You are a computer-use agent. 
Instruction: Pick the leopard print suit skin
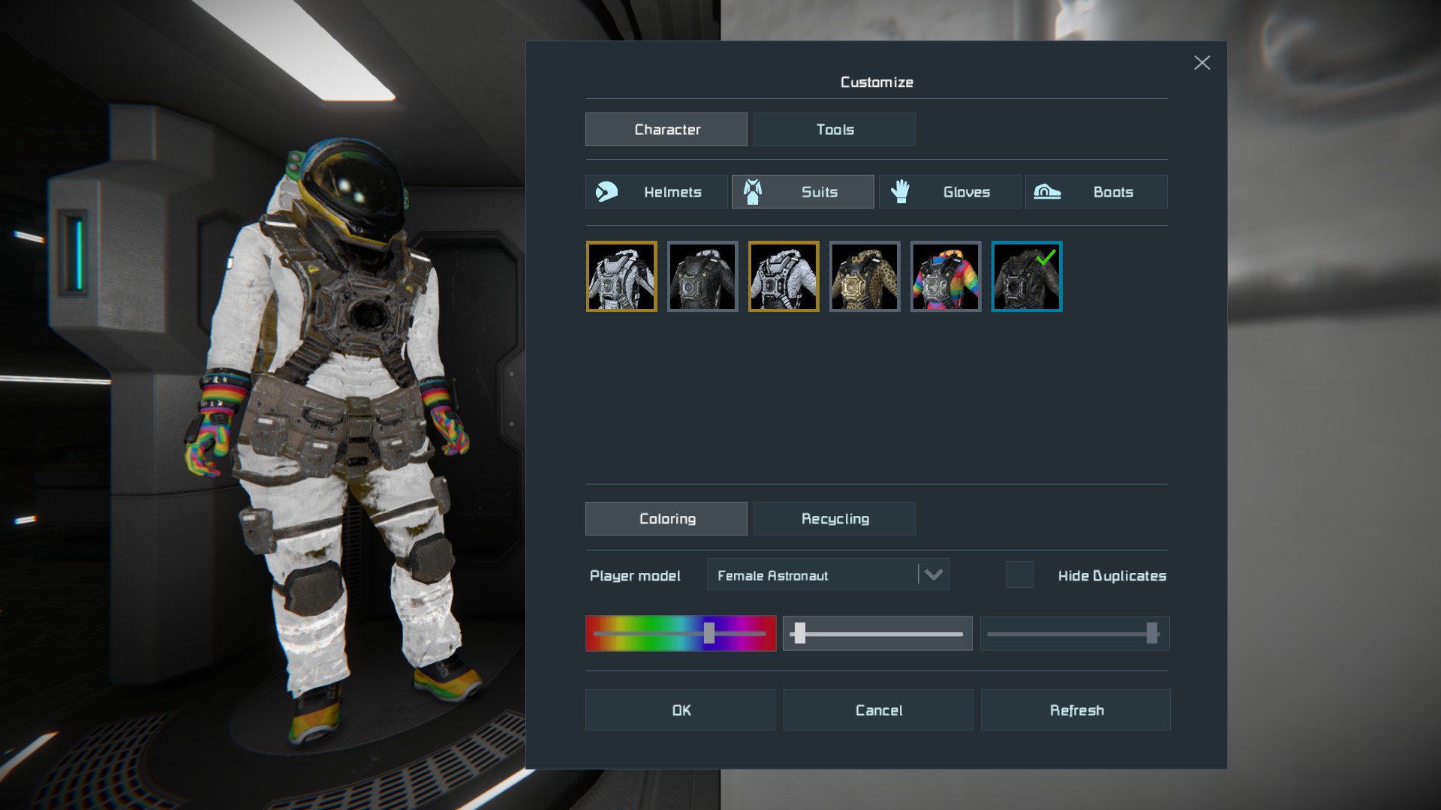tap(865, 276)
